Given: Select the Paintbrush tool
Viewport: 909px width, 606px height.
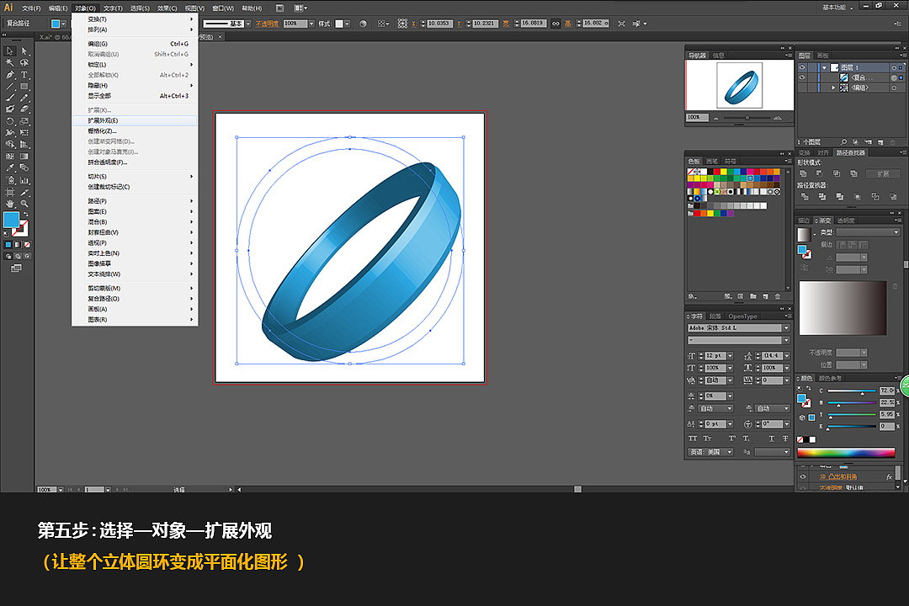Looking at the screenshot, I should (x=10, y=98).
